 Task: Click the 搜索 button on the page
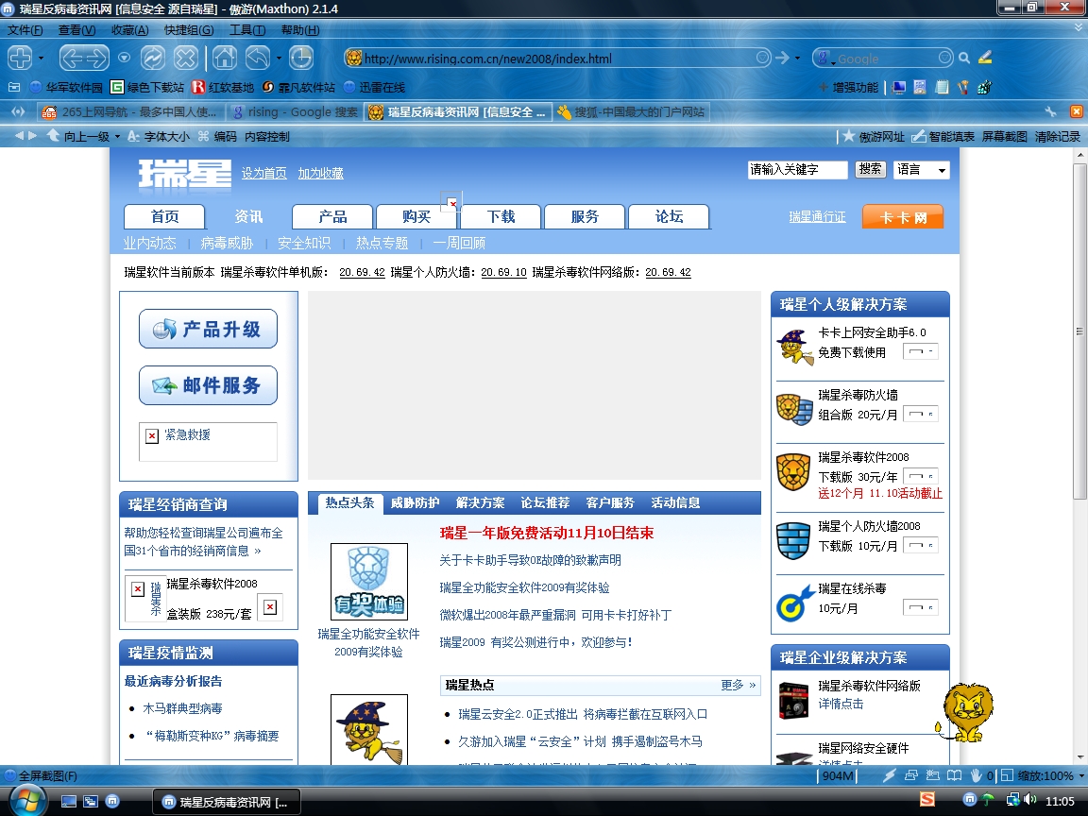[870, 169]
